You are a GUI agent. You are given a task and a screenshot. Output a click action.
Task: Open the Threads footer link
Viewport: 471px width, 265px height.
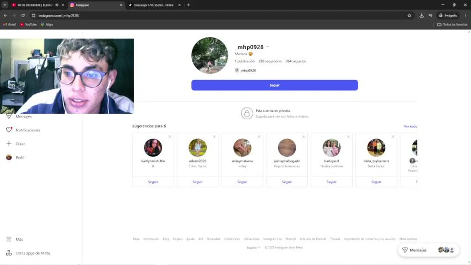[x=335, y=239]
